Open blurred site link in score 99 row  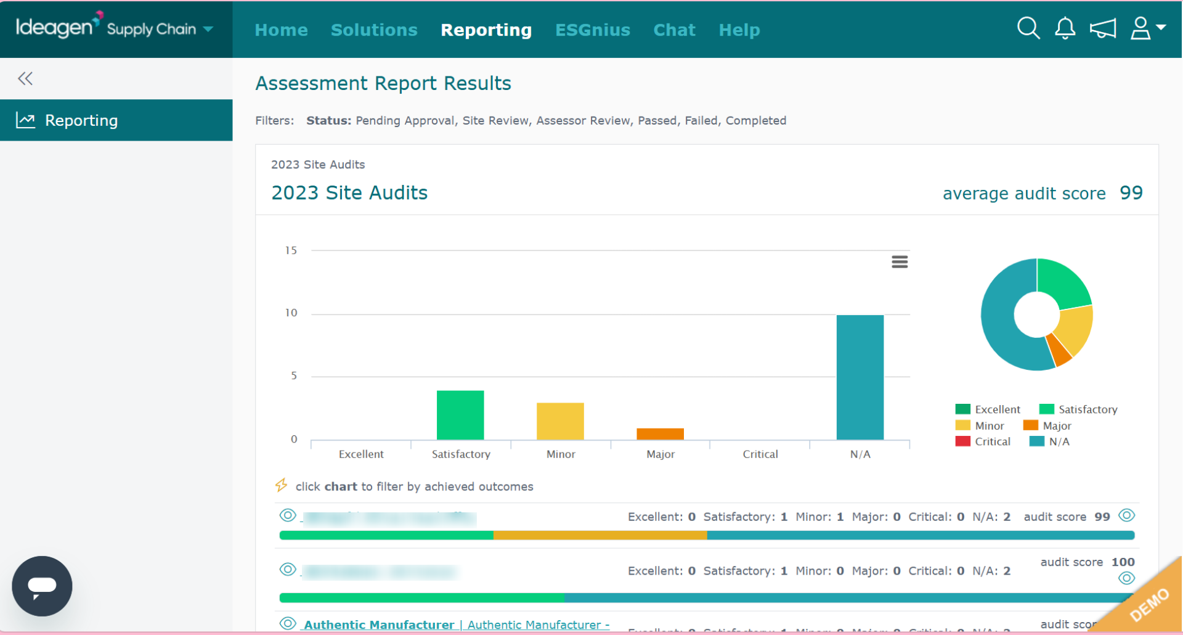pos(389,518)
